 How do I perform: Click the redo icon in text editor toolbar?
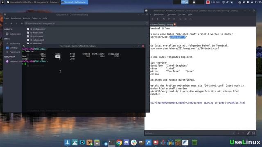click(169, 19)
